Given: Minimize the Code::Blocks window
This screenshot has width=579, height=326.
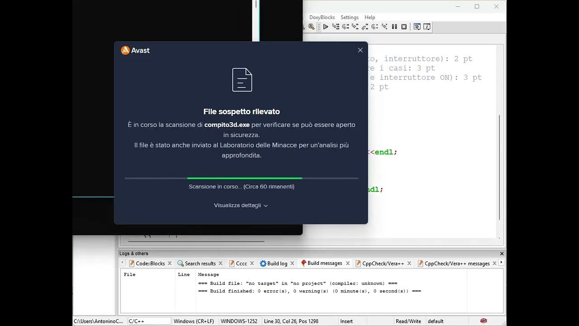Looking at the screenshot, I should [x=458, y=6].
